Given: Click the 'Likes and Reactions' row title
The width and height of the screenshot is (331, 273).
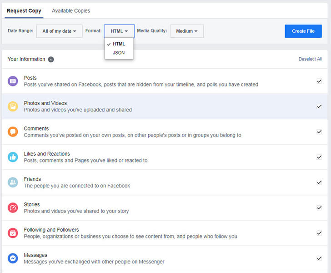Looking at the screenshot, I should point(47,154).
